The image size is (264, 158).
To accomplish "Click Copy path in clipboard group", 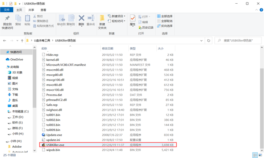I will click(x=40, y=21).
